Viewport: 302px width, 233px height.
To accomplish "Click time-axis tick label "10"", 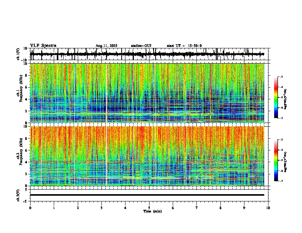I will tap(268, 208).
